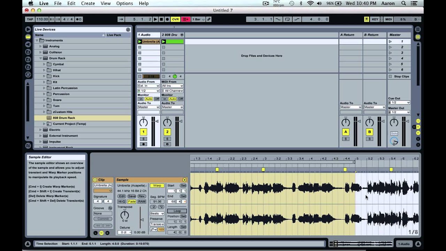Image resolution: width=446 pixels, height=251 pixels.
Task: Launch the green 808 Drum clip
Action: (164, 41)
